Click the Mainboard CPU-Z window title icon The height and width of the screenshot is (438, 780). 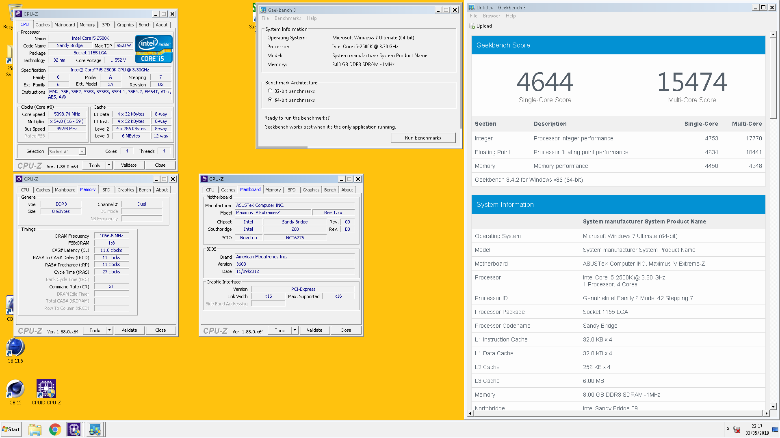coord(204,179)
